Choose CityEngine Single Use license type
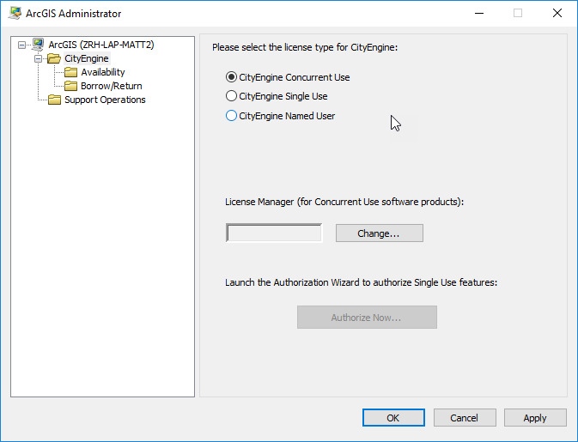Viewport: 578px width, 442px height. (x=231, y=96)
